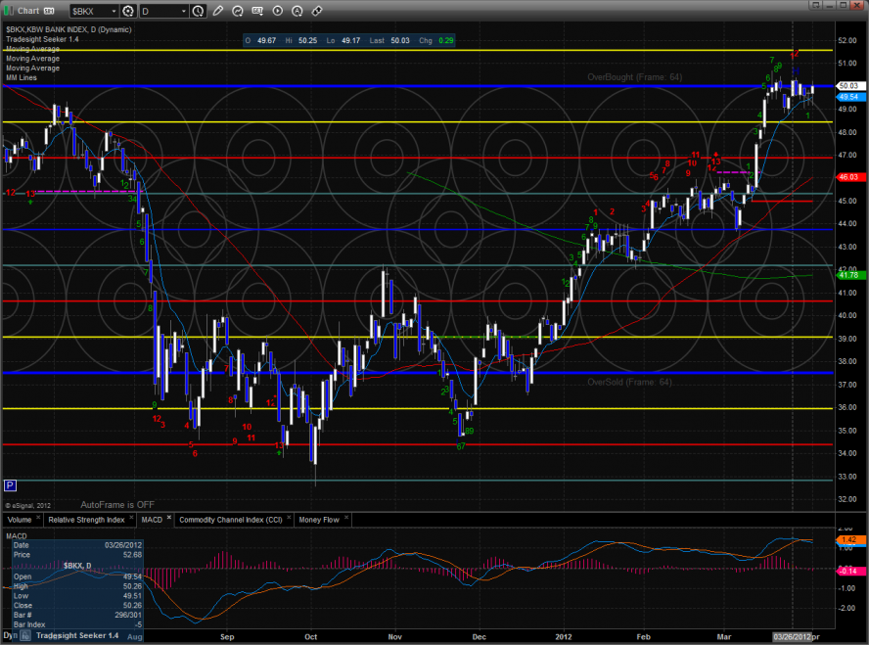This screenshot has height=645, width=869.
Task: Click the symbol settings gear next to $BKX
Action: (128, 11)
